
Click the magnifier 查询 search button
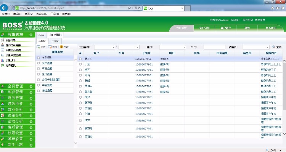pyautogui.click(x=277, y=47)
